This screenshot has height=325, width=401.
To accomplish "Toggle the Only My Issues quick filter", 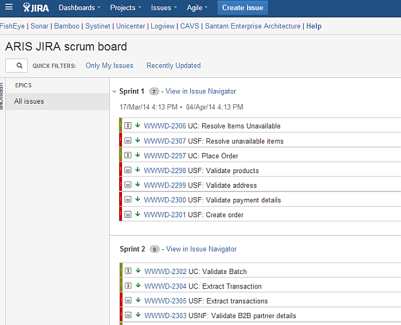I will click(109, 65).
